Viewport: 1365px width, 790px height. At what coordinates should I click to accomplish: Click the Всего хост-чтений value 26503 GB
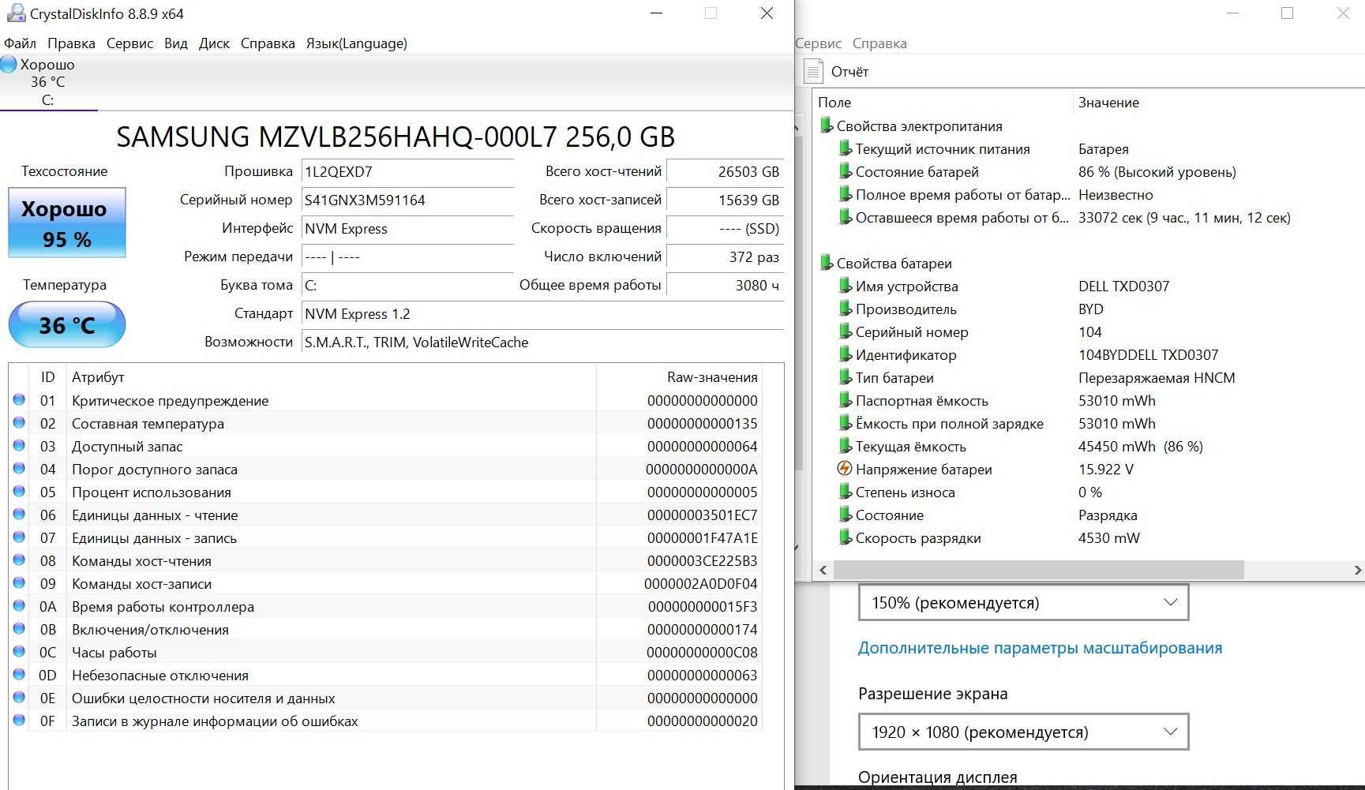coord(726,171)
